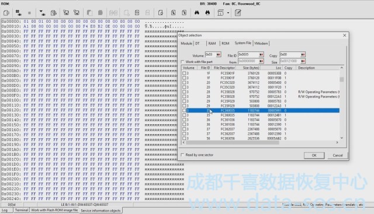The width and height of the screenshot is (374, 214).
Task: Enable the Read by one sector checkbox
Action: tap(182, 155)
